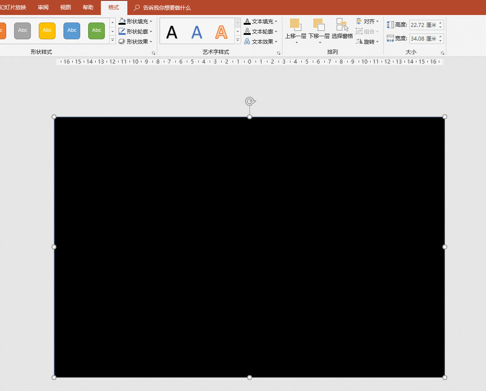Image resolution: width=486 pixels, height=391 pixels.
Task: Open the 上移一层 dropdown arrow
Action: pos(296,42)
